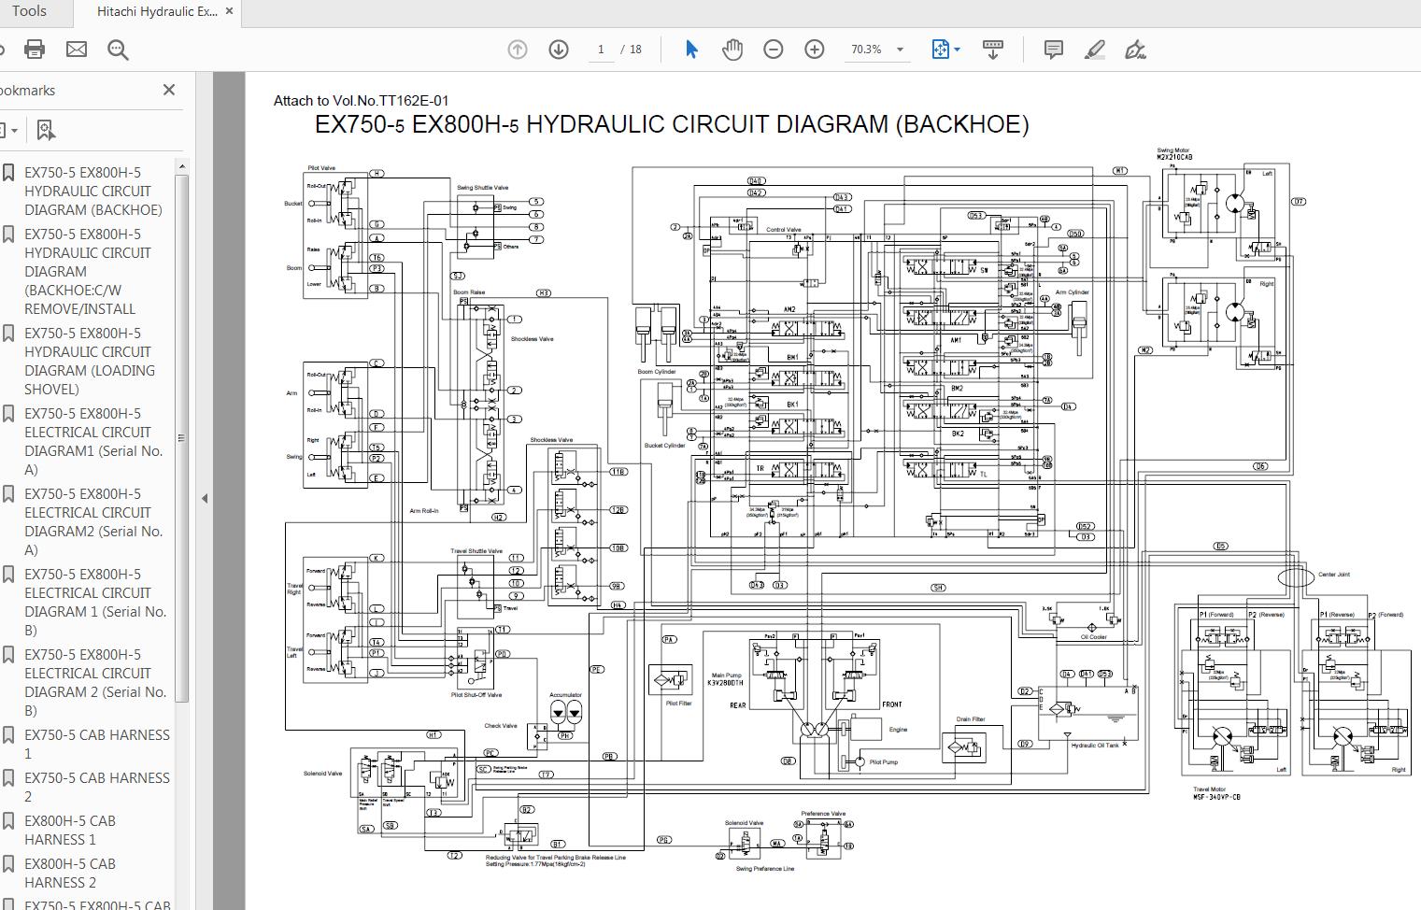This screenshot has height=910, width=1421.
Task: Zoom in with the plus icon
Action: coord(815,50)
